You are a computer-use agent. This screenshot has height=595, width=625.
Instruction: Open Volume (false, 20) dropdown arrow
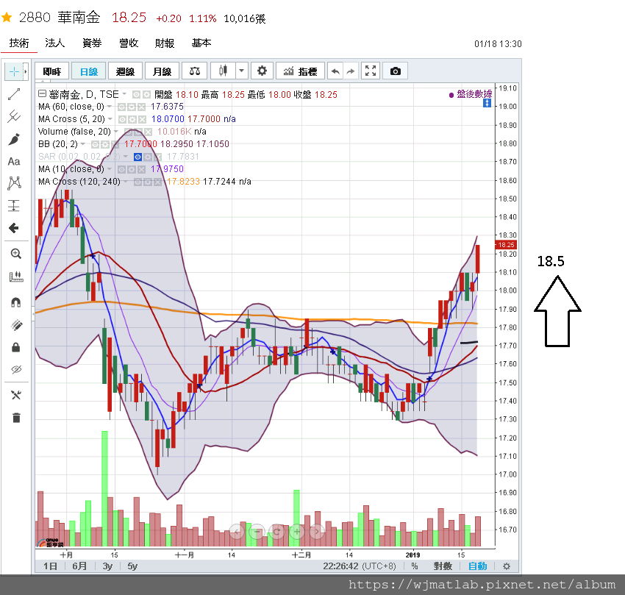(x=115, y=132)
